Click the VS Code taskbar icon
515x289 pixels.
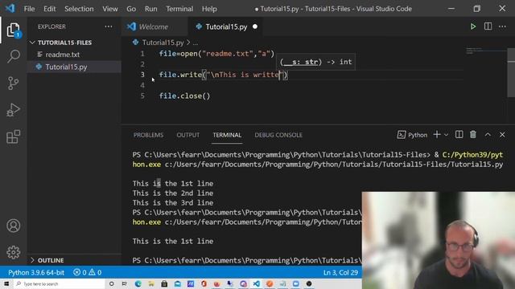(x=256, y=283)
